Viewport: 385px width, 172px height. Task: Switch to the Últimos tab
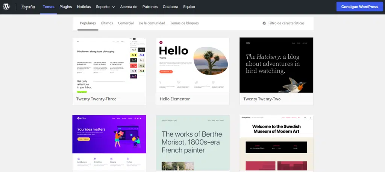pyautogui.click(x=107, y=23)
